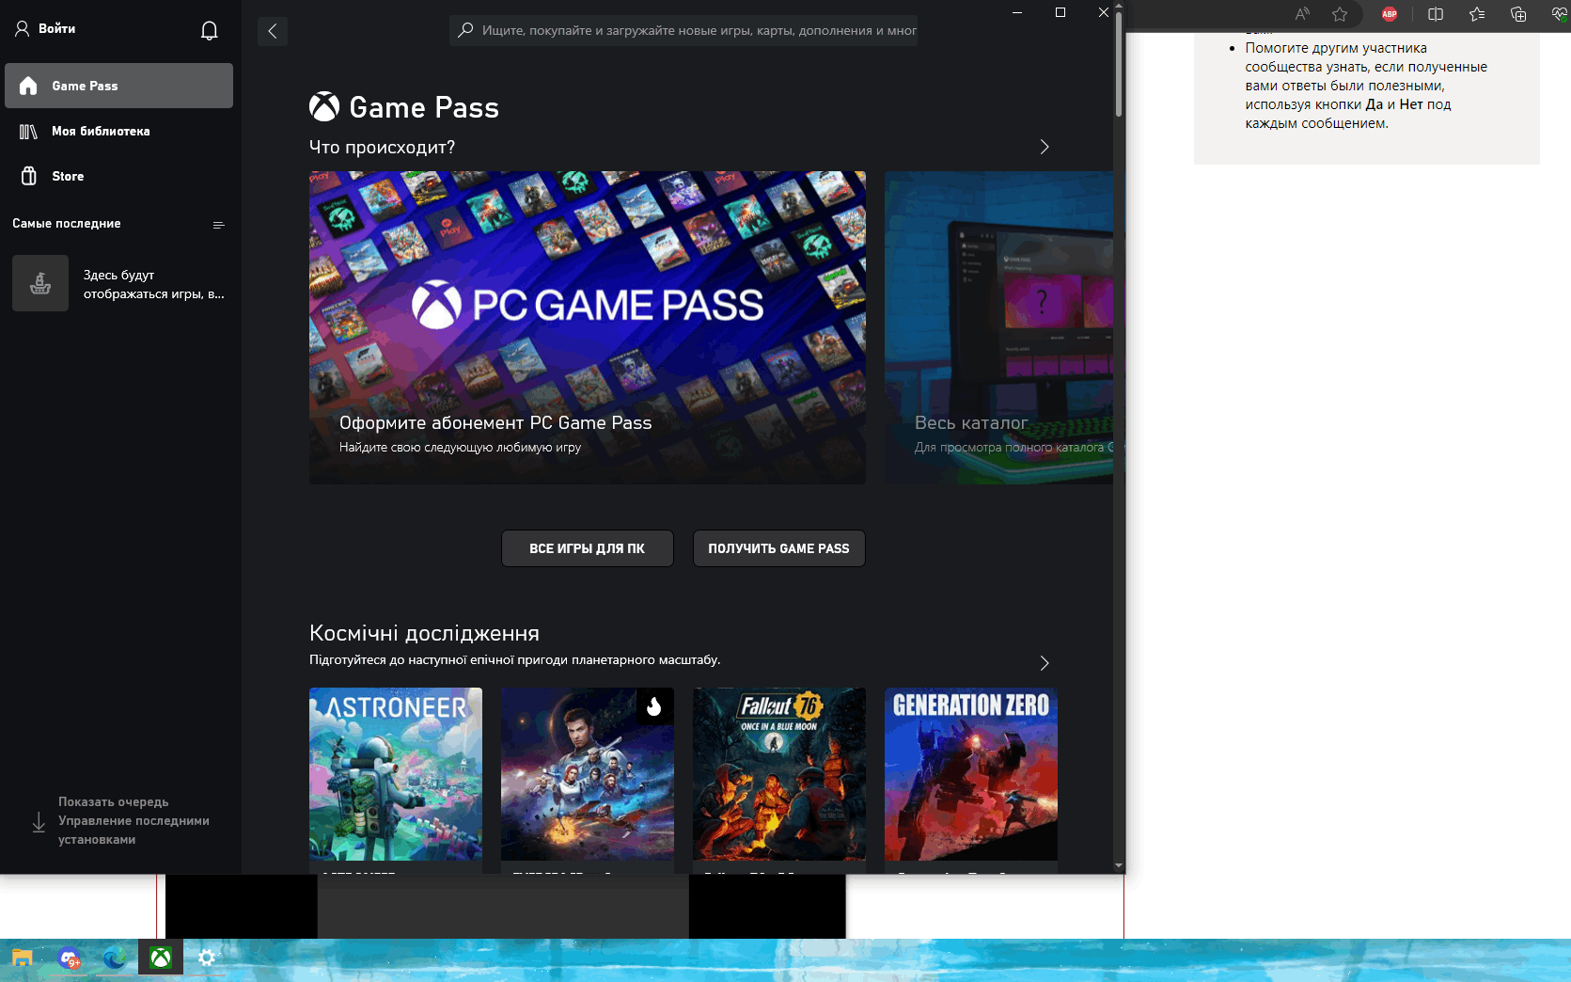Click browser essentials heart icon
Screen dimensions: 1571x982
1560,14
